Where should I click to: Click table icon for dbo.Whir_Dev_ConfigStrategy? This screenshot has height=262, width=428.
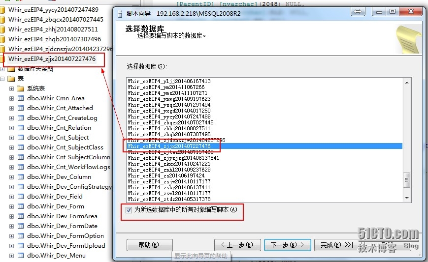[x=21, y=187]
